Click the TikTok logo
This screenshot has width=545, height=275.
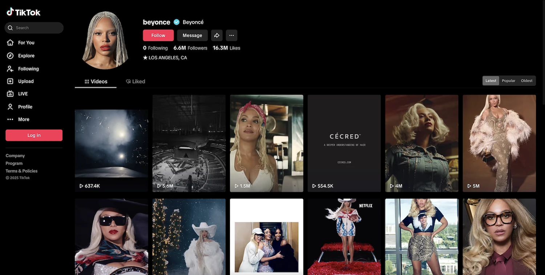point(24,12)
